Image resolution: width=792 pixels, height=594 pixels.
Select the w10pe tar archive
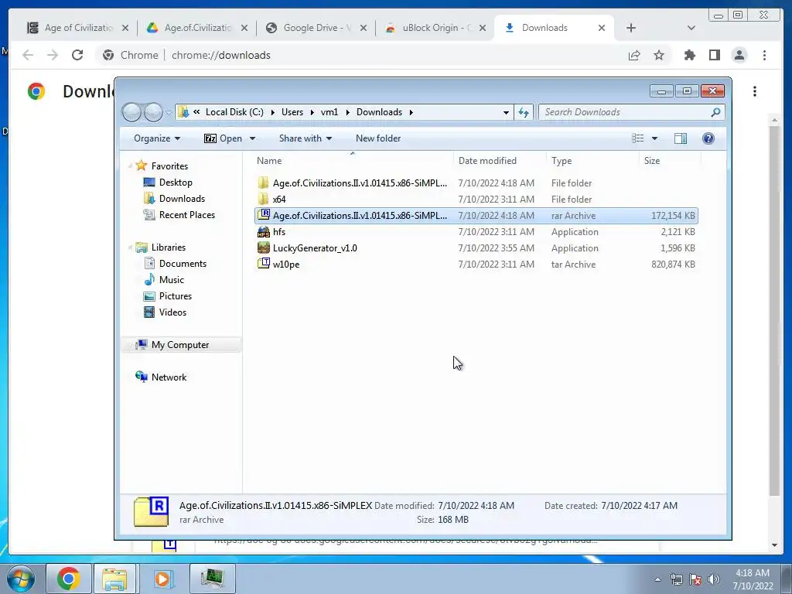pos(476,265)
